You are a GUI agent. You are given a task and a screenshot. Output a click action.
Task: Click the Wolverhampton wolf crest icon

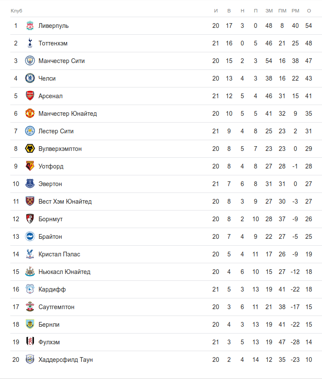point(30,149)
